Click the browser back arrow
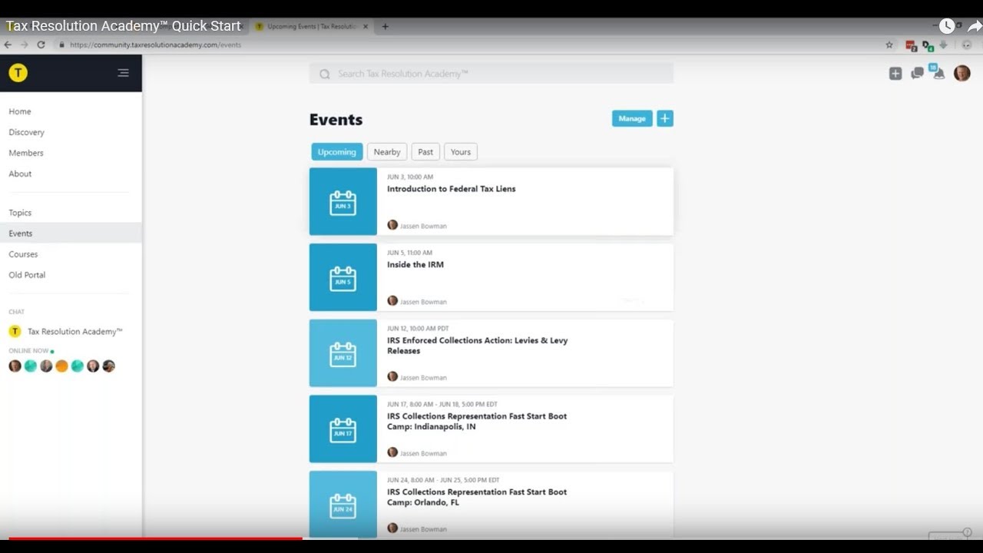The image size is (983, 553). 8,45
